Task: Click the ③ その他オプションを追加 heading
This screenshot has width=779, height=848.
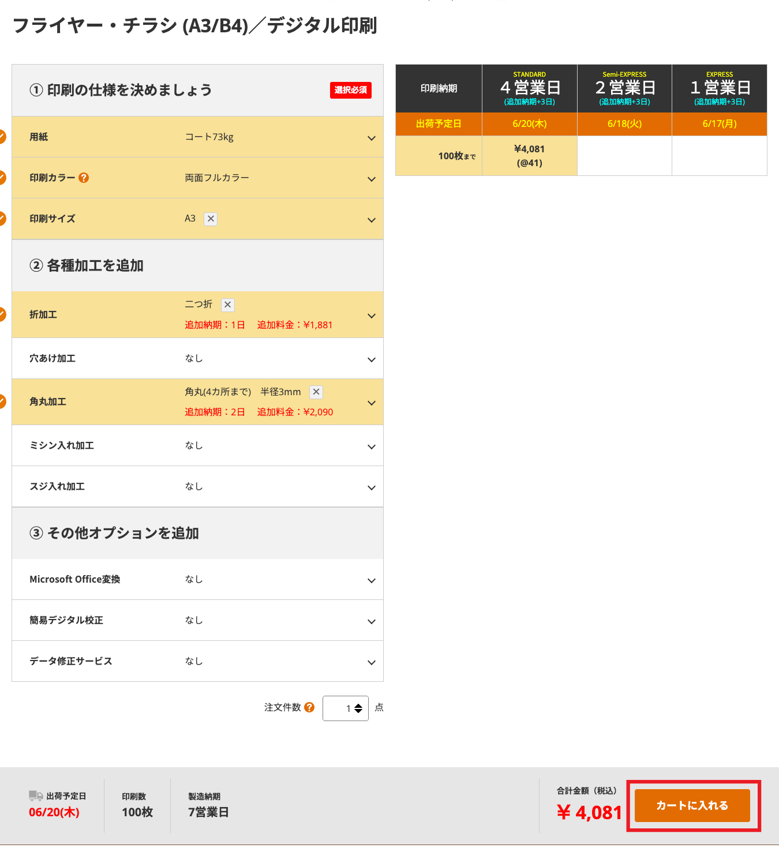Action: coord(114,533)
